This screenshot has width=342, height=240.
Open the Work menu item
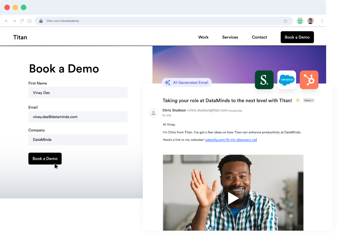[203, 37]
